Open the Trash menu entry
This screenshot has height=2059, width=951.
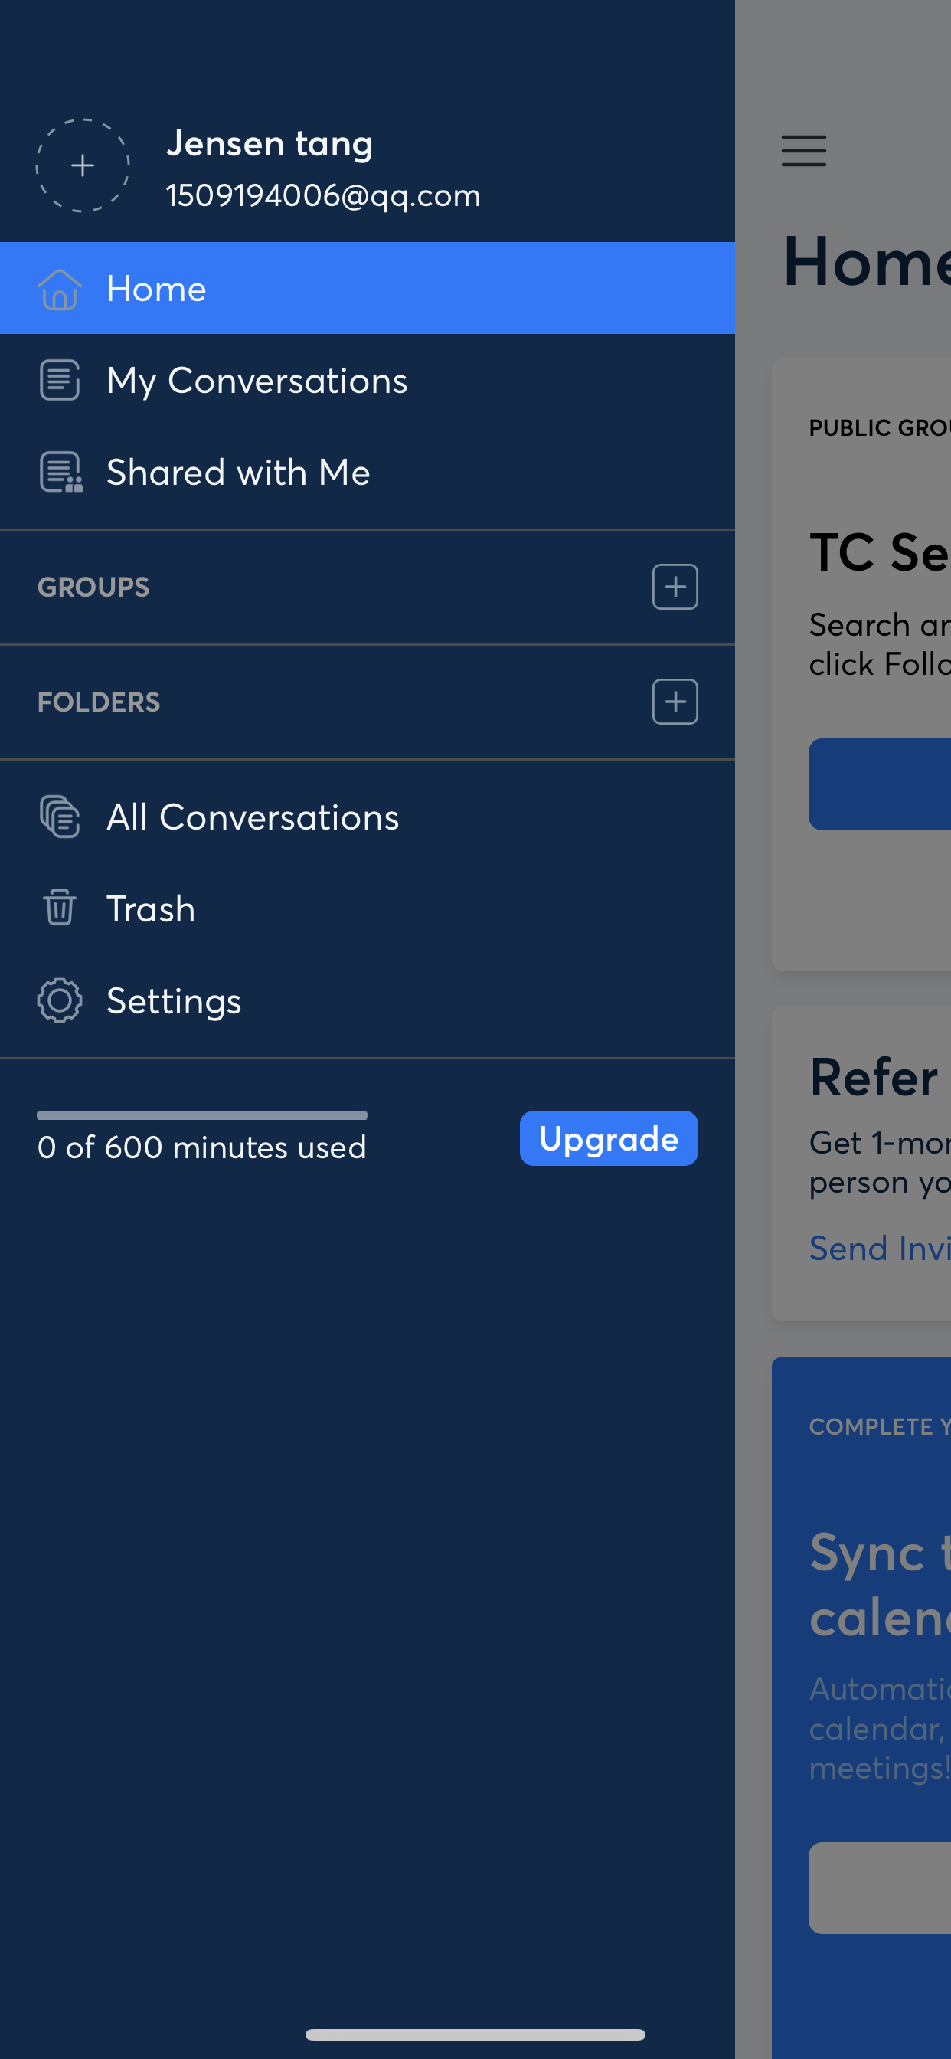point(151,908)
